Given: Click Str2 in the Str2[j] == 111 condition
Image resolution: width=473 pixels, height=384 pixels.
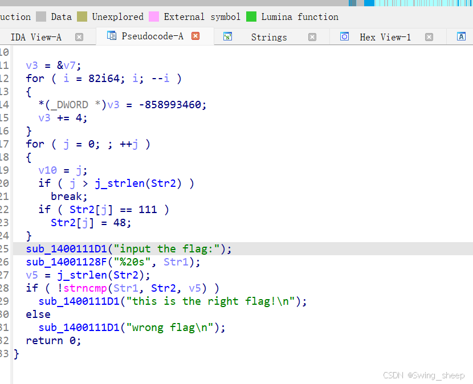Looking at the screenshot, I should [x=82, y=210].
